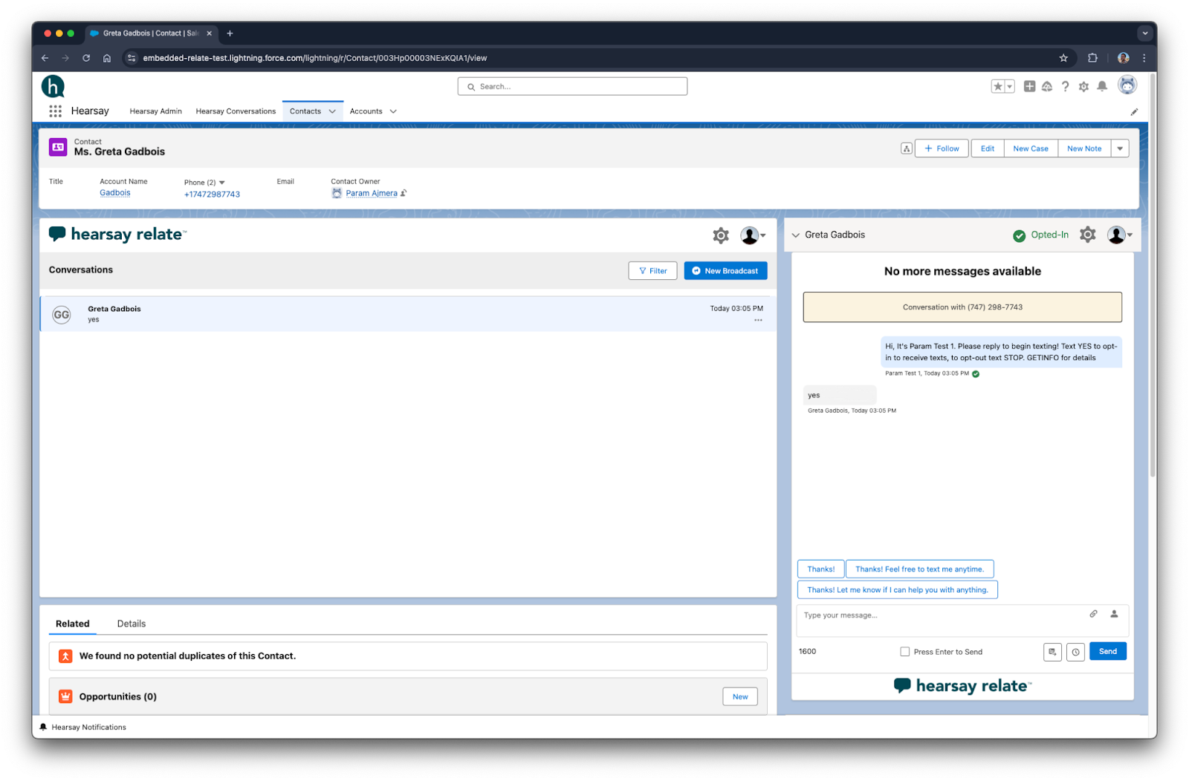Expand the Phone (2) dropdown
The width and height of the screenshot is (1189, 781).
221,183
